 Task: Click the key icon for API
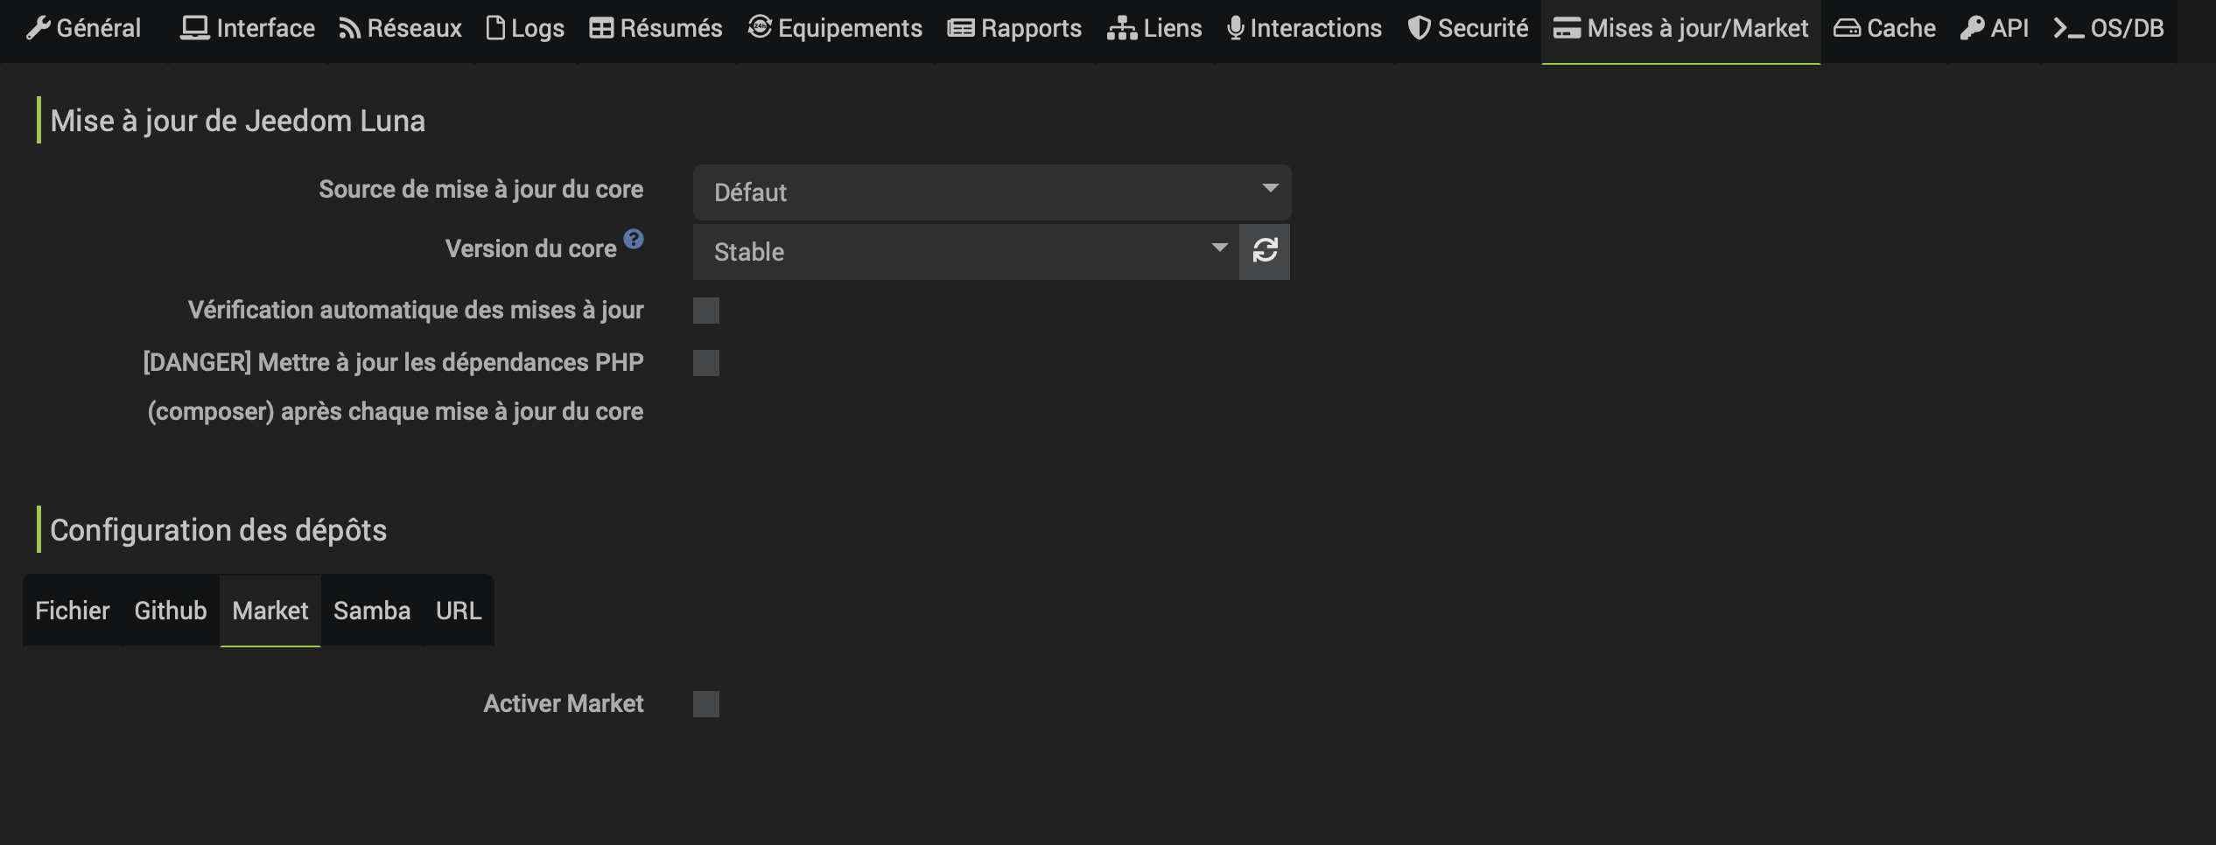click(1972, 29)
